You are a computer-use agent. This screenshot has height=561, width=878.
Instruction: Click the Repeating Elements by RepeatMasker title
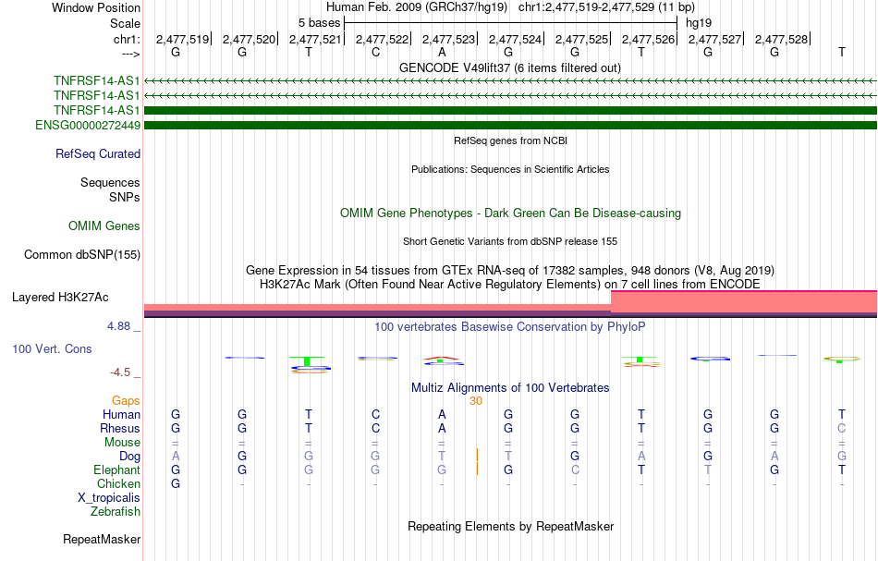(510, 526)
